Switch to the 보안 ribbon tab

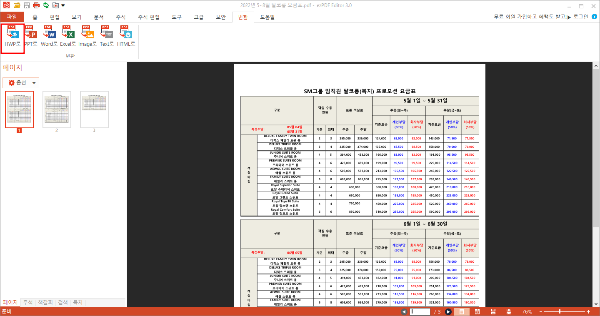(221, 17)
